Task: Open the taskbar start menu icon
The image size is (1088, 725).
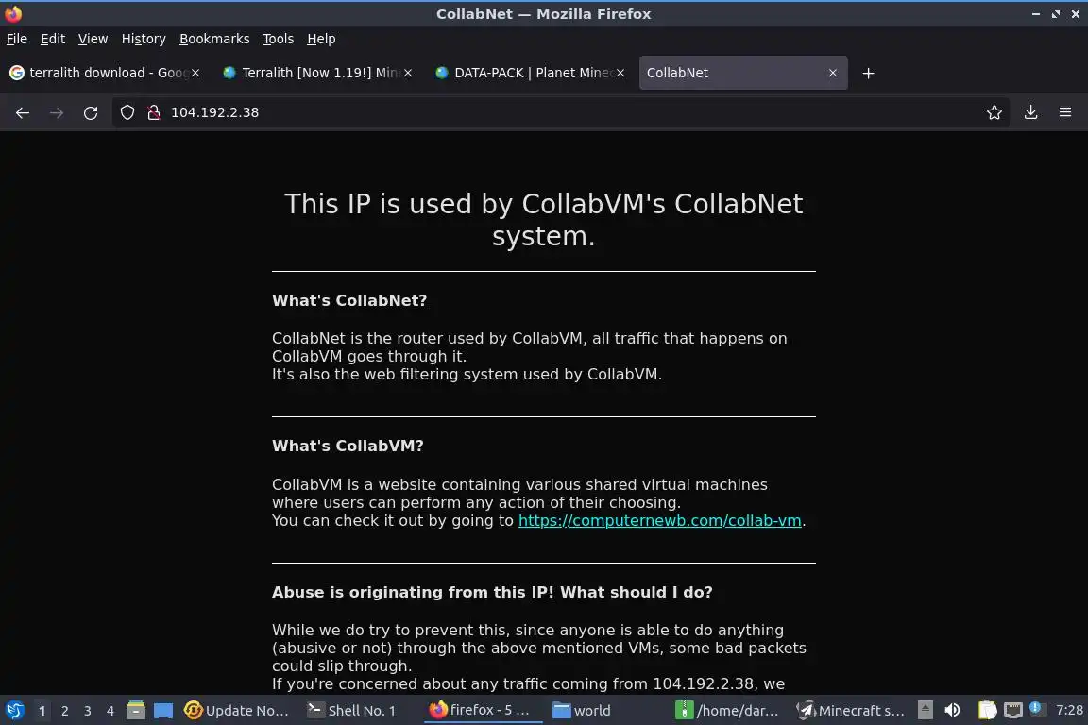Action: (x=14, y=711)
